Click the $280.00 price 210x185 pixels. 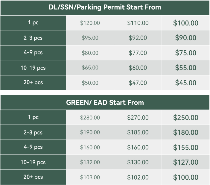coord(90,118)
